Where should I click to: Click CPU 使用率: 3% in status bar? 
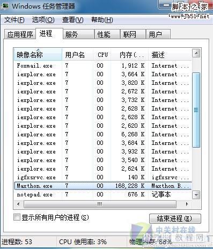(83, 242)
